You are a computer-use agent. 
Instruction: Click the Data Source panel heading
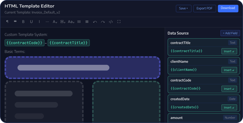pyautogui.click(x=178, y=33)
